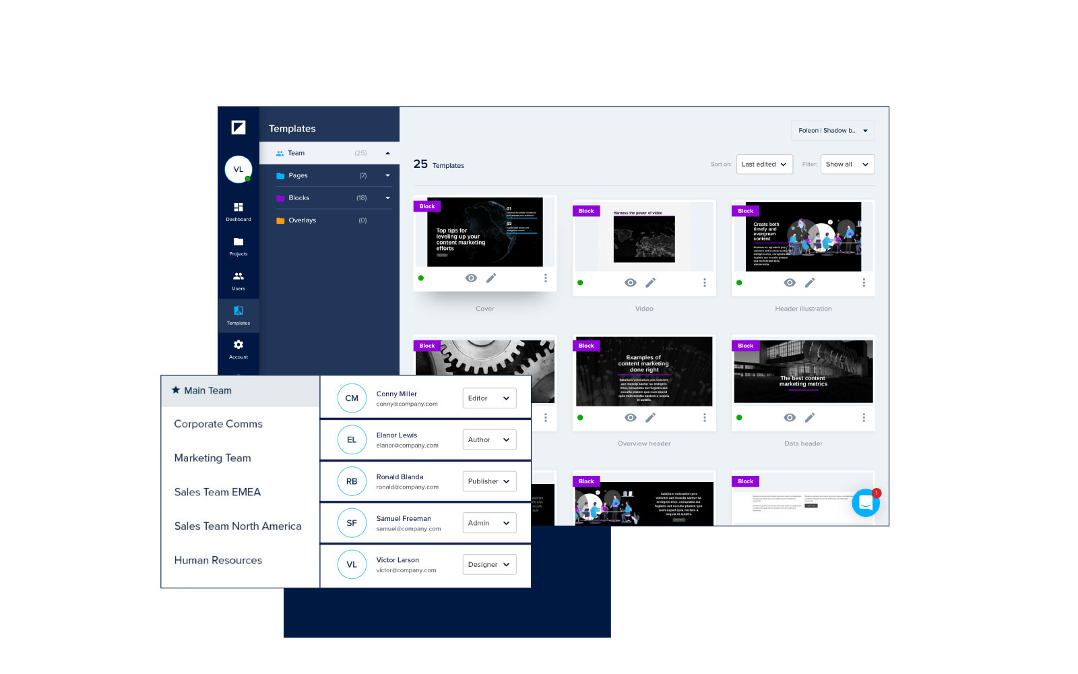
Task: Open the Projects section
Action: [239, 247]
